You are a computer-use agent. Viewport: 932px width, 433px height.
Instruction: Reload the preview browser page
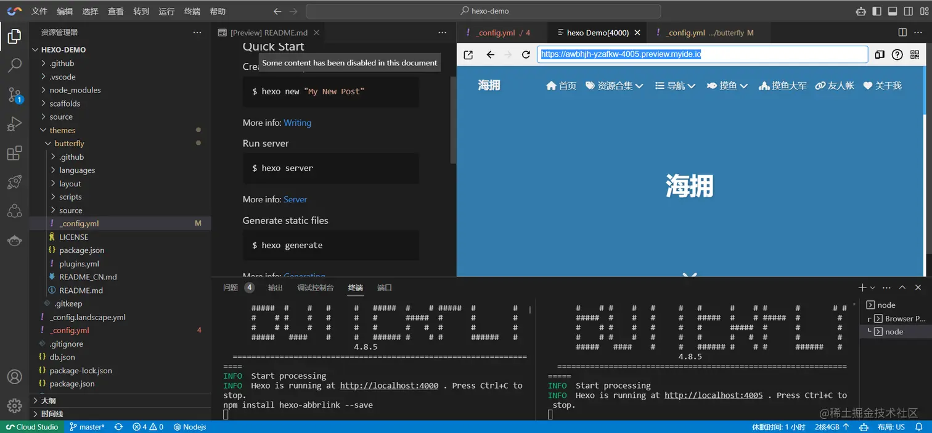coord(526,55)
